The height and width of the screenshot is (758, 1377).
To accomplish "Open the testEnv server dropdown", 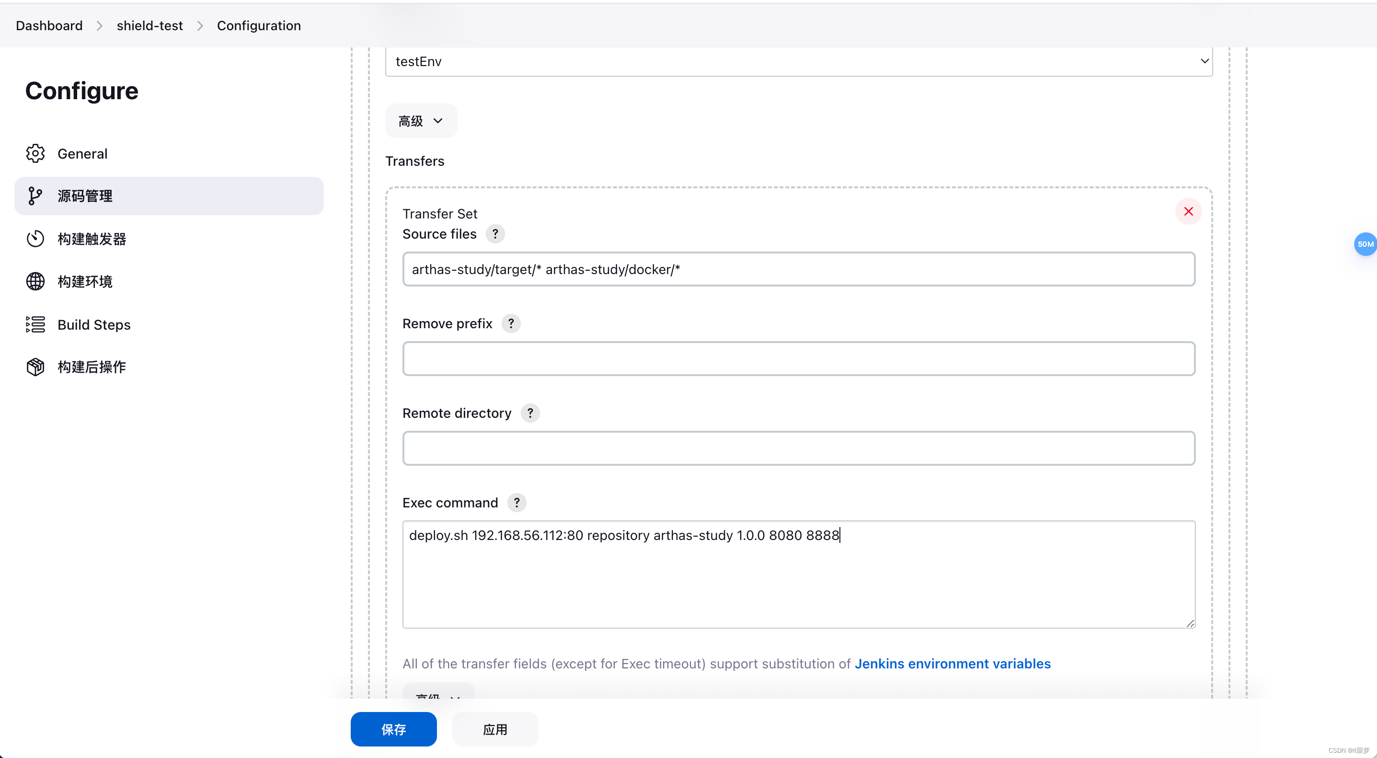I will click(798, 61).
